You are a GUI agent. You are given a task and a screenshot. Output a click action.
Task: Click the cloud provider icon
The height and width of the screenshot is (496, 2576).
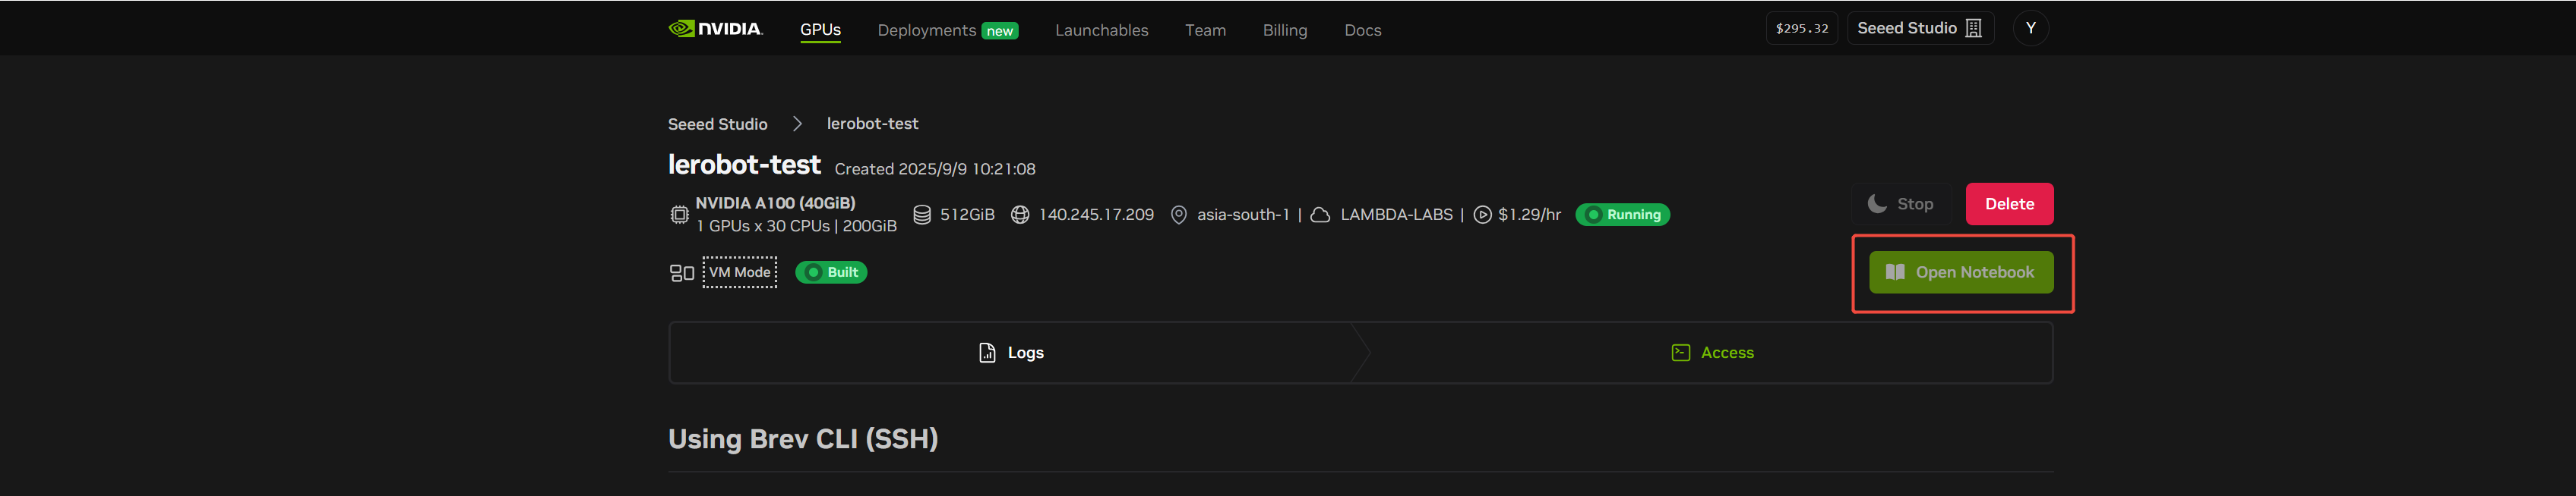[x=1319, y=215]
